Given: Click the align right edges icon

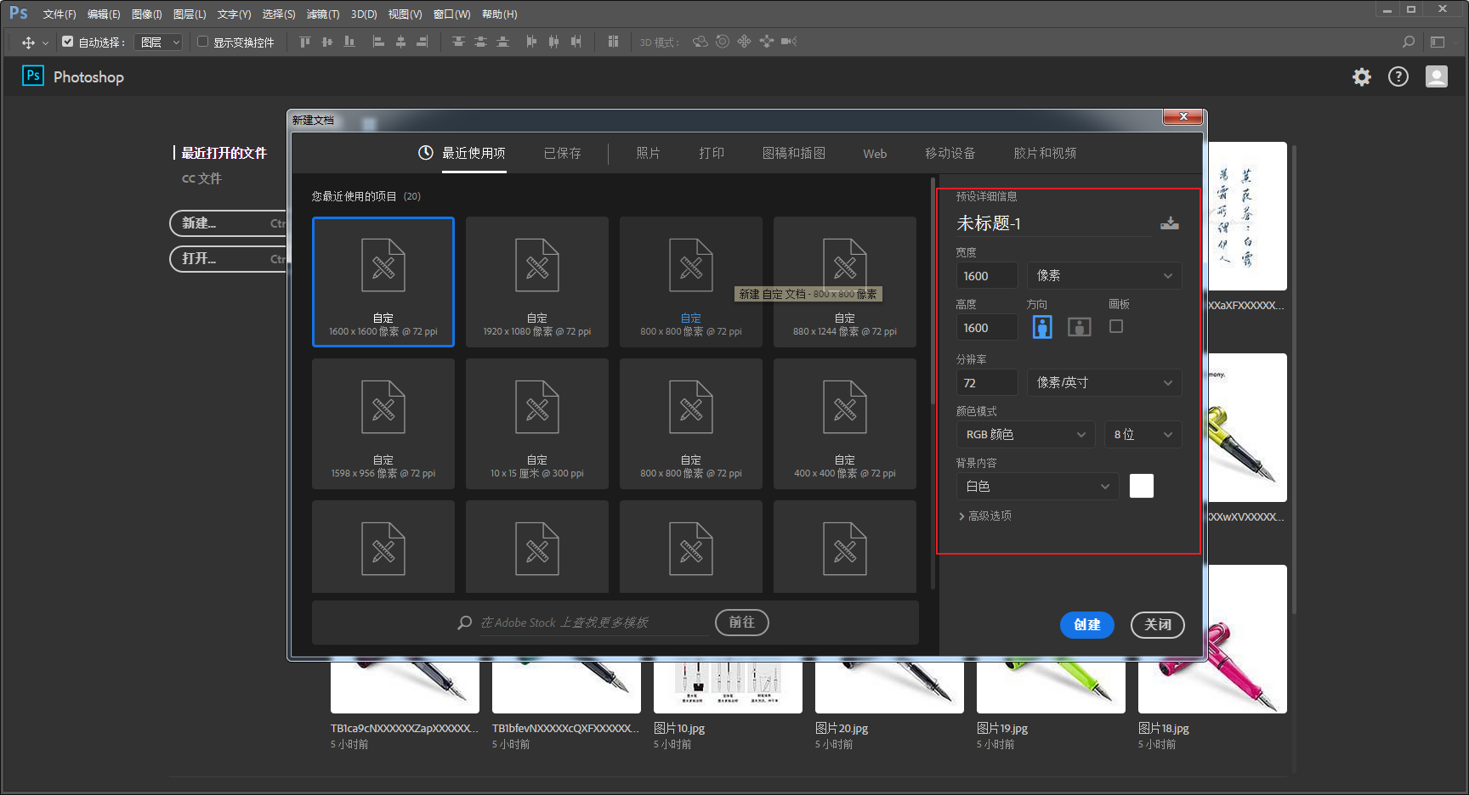Looking at the screenshot, I should pyautogui.click(x=423, y=42).
